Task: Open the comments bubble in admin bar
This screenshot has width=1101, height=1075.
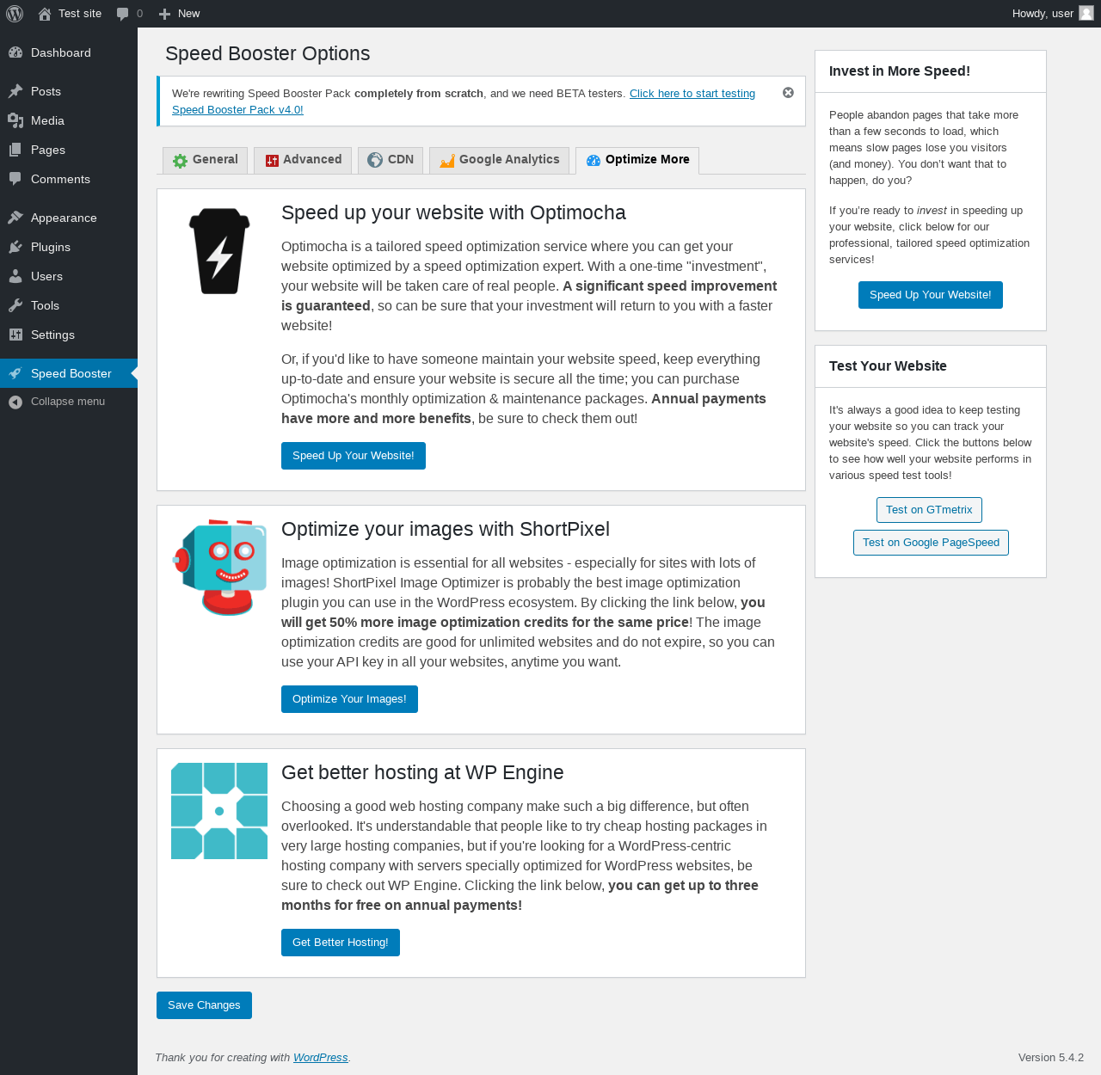Action: click(123, 14)
